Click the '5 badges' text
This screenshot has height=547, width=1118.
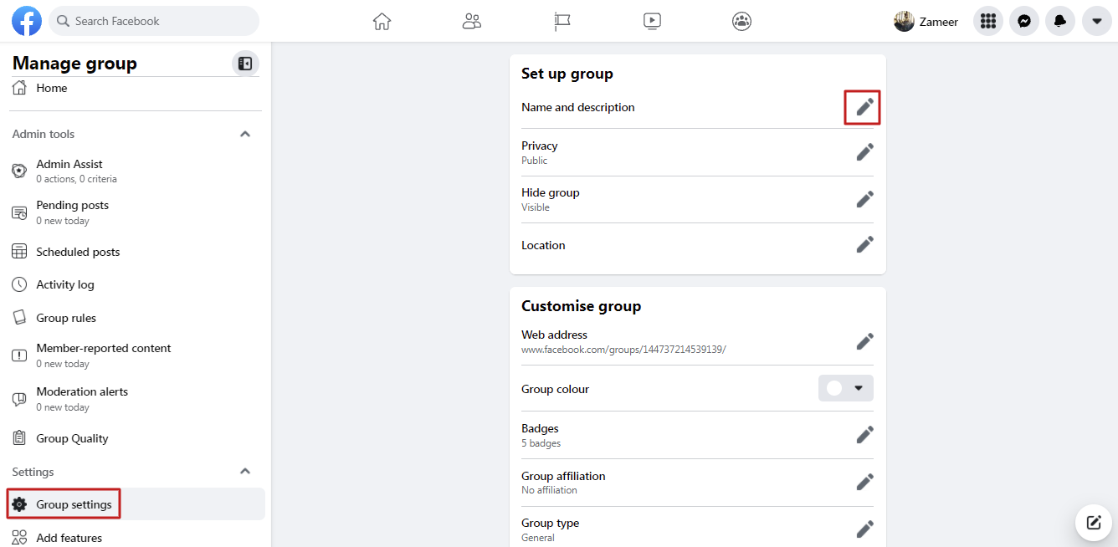pyautogui.click(x=541, y=443)
